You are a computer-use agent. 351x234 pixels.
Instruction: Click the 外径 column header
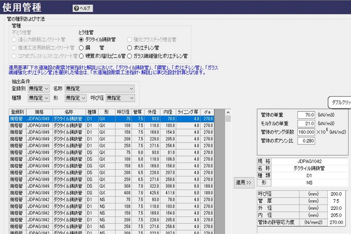(152, 112)
